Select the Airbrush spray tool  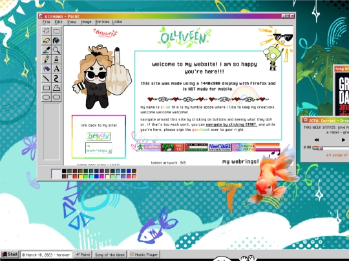(46, 69)
